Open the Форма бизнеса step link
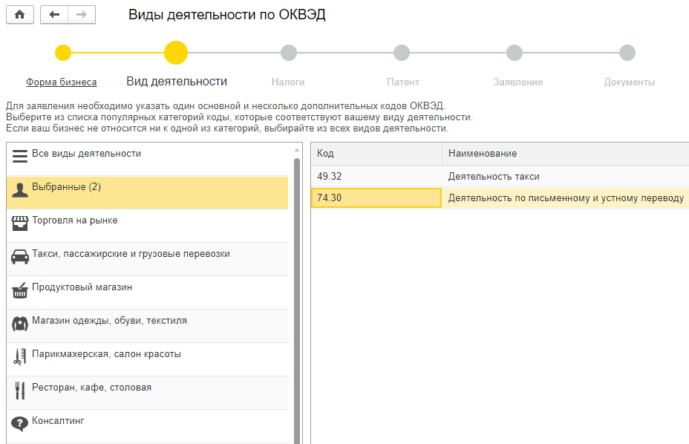The width and height of the screenshot is (689, 444). (62, 82)
